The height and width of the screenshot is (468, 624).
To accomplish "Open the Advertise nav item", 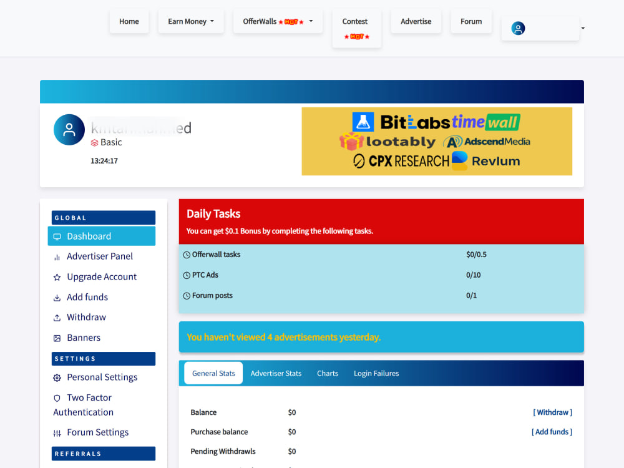I will coord(416,21).
